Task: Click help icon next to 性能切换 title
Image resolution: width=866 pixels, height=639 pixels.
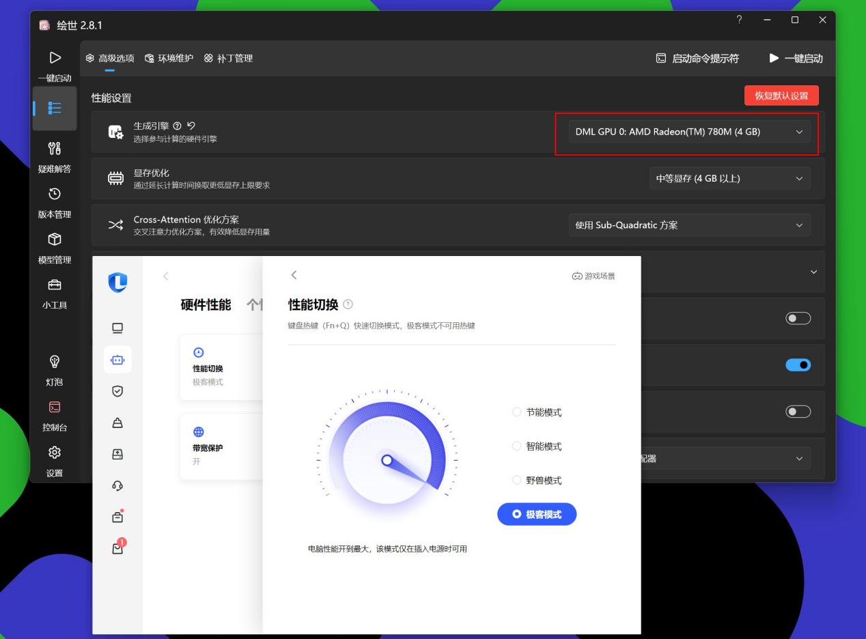Action: coord(348,304)
